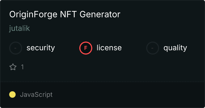Click the security label text
The width and height of the screenshot is (205, 108).
(41, 48)
